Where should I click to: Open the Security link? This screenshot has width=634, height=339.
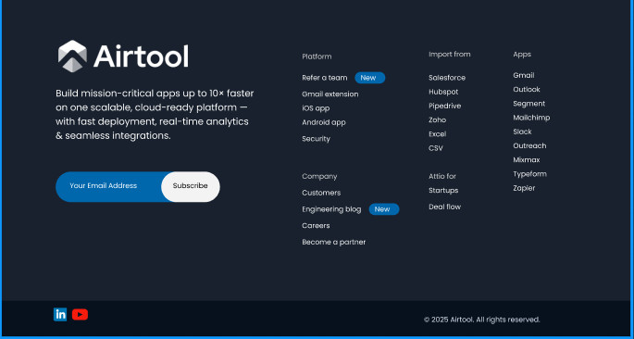click(x=316, y=139)
